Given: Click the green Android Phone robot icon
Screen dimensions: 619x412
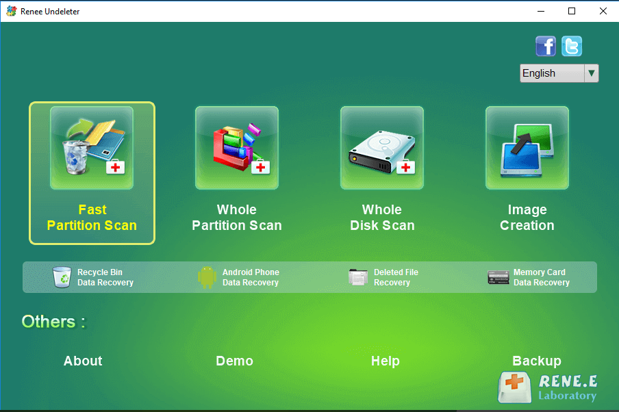Looking at the screenshot, I should 207,277.
